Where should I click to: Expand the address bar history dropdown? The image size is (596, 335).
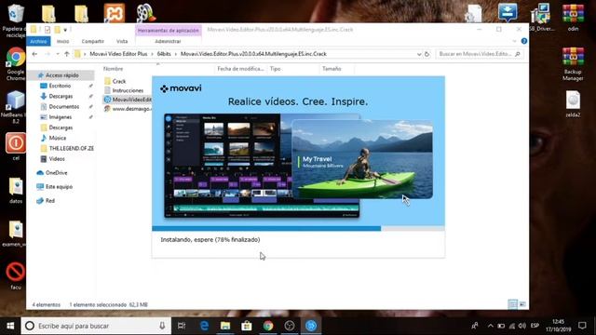[x=419, y=54]
